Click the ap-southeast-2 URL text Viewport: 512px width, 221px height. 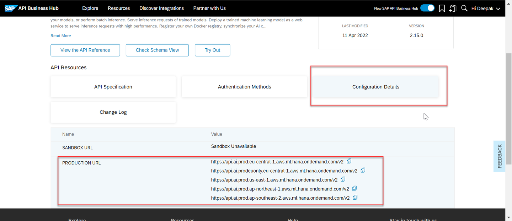[281, 198]
